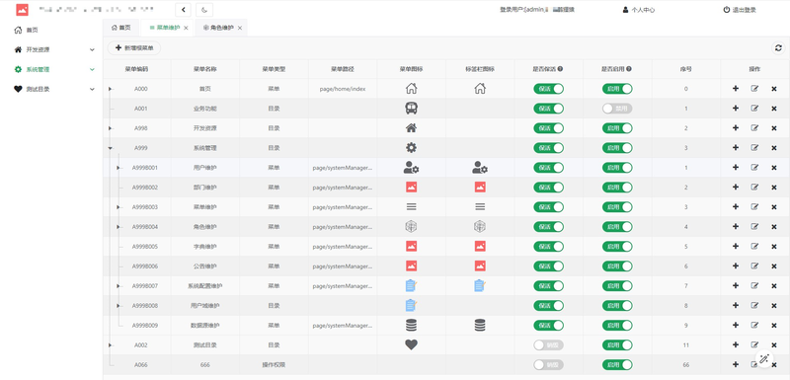Click heart menu icon in 测试目录 row

pyautogui.click(x=411, y=344)
